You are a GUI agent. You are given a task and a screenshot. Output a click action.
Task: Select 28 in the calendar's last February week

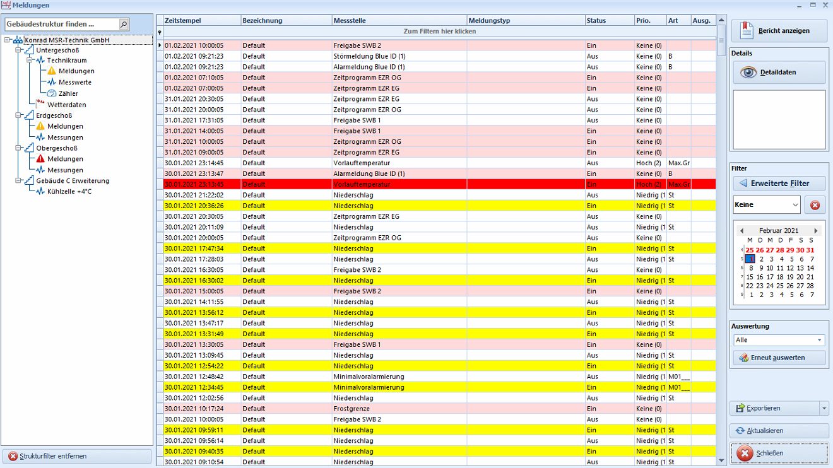[x=810, y=285]
